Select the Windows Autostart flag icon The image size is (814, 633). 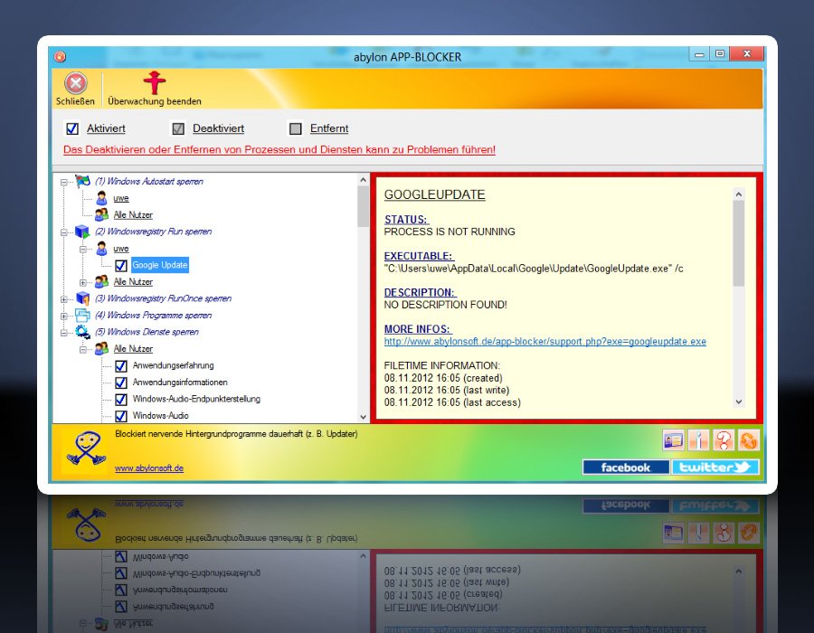82,182
